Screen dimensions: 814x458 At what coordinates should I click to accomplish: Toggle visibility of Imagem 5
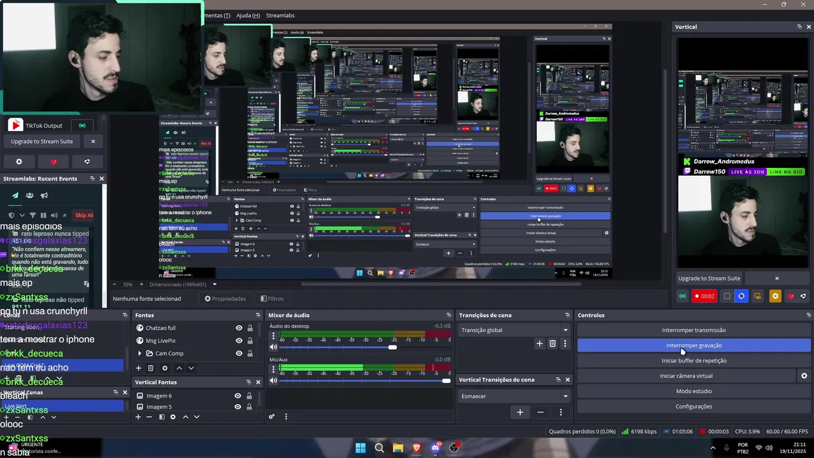tap(238, 407)
